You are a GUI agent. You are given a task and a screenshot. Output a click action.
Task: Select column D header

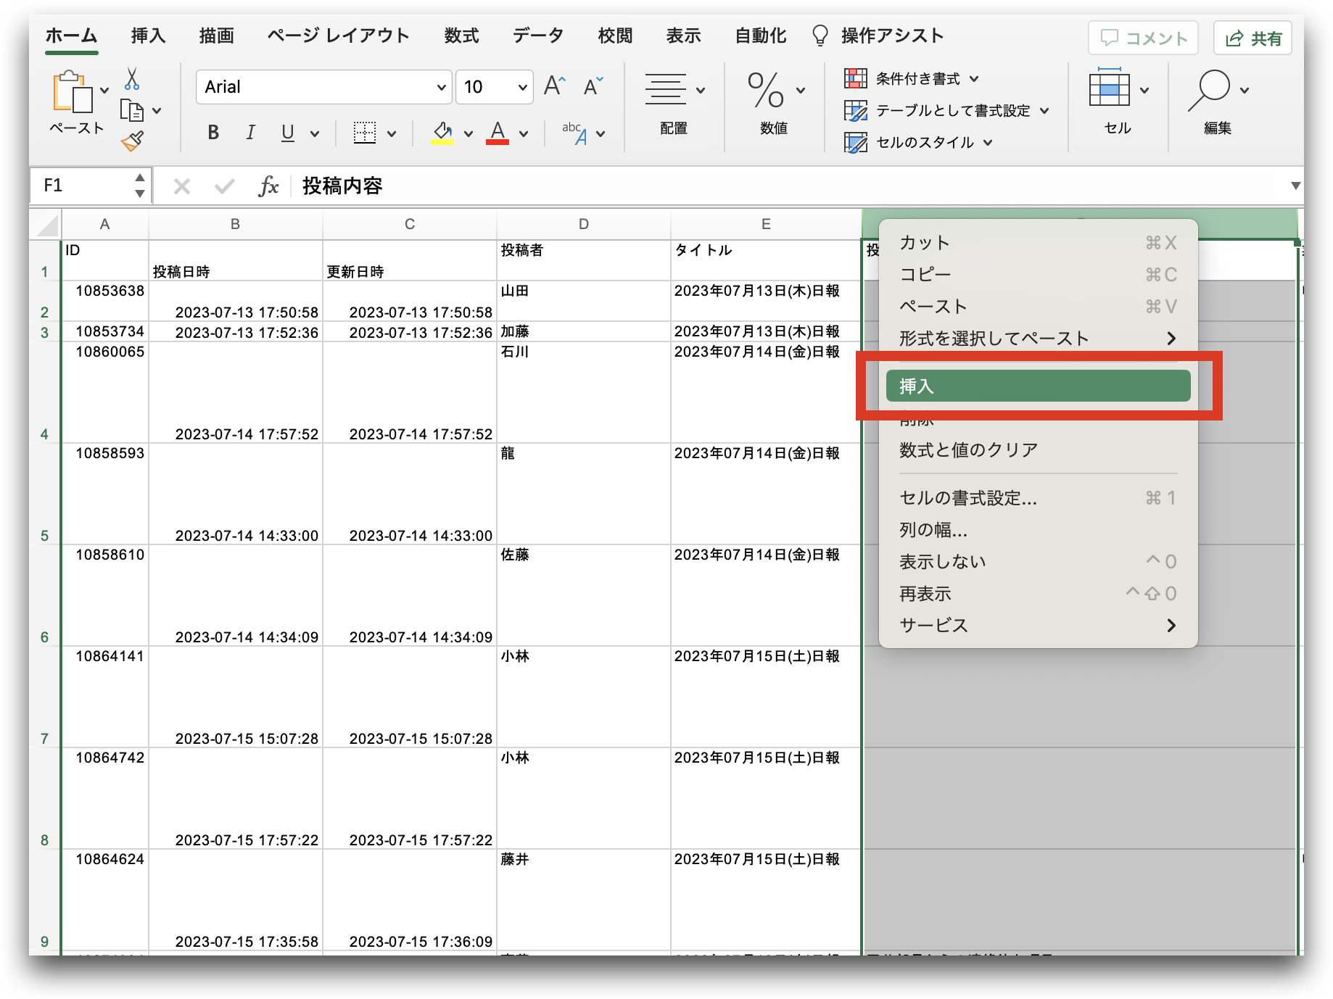tap(584, 225)
